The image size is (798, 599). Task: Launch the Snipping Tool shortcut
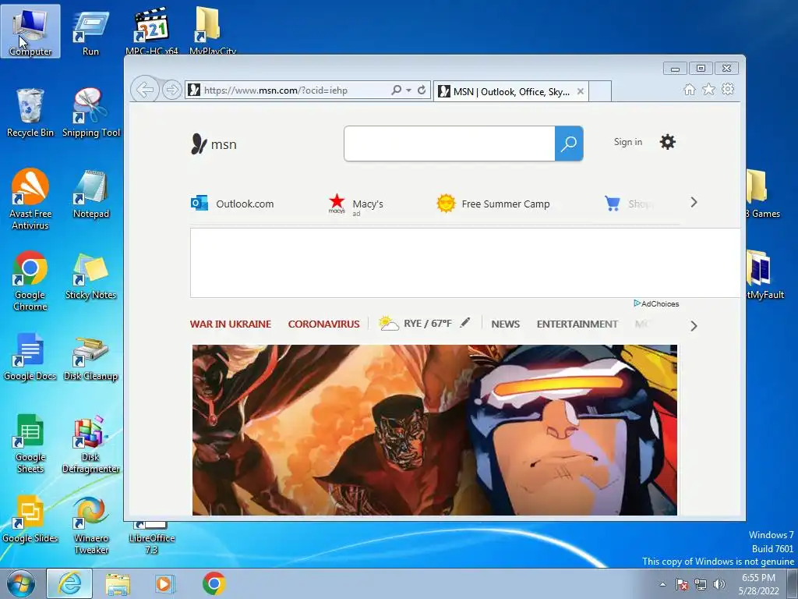pyautogui.click(x=90, y=113)
